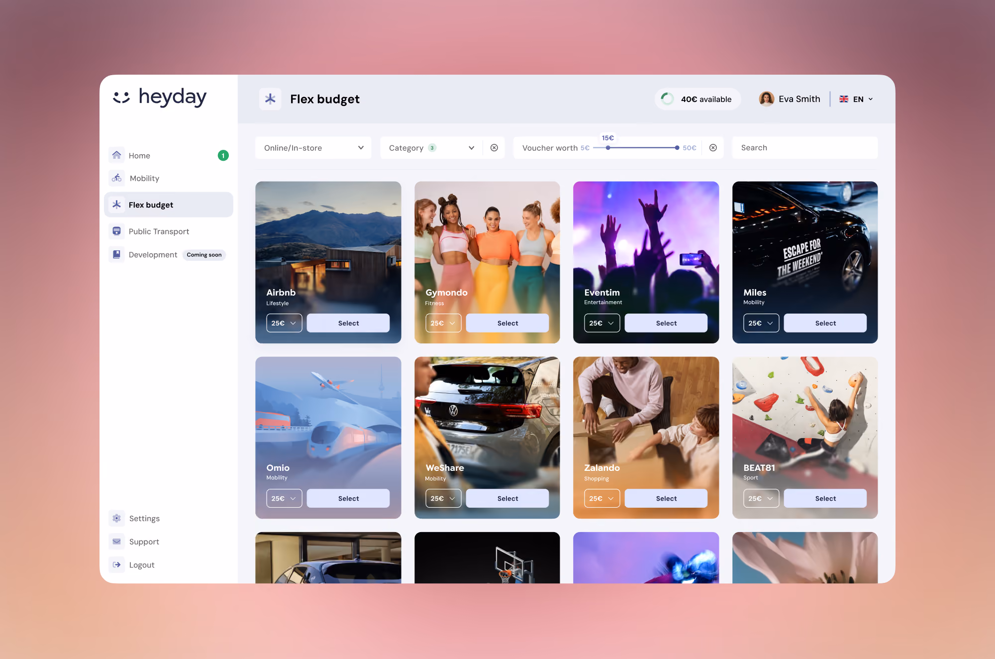Click the Home house icon in sidebar
This screenshot has width=995, height=659.
coord(116,155)
